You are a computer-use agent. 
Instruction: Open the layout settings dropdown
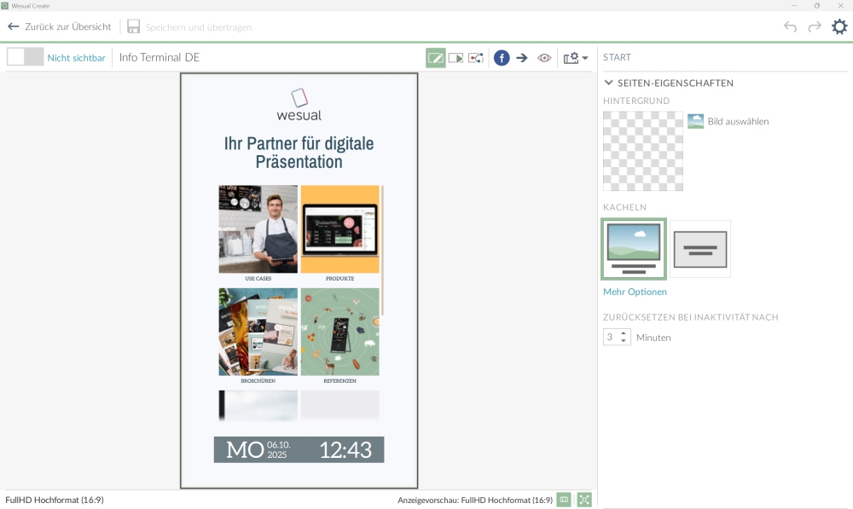pyautogui.click(x=576, y=58)
